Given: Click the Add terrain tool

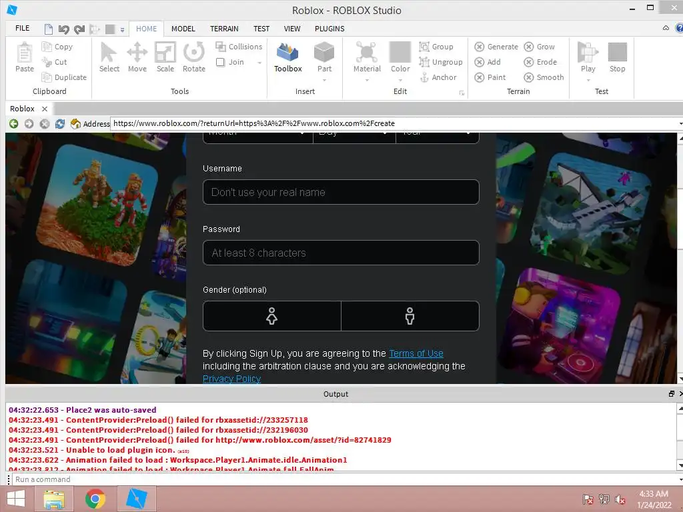Looking at the screenshot, I should click(x=488, y=62).
